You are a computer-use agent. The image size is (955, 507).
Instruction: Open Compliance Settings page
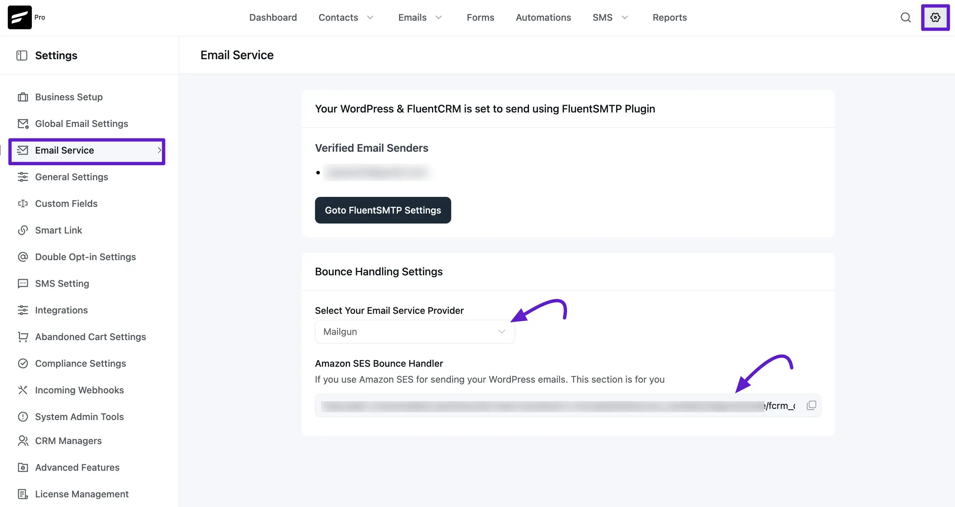[x=80, y=363]
